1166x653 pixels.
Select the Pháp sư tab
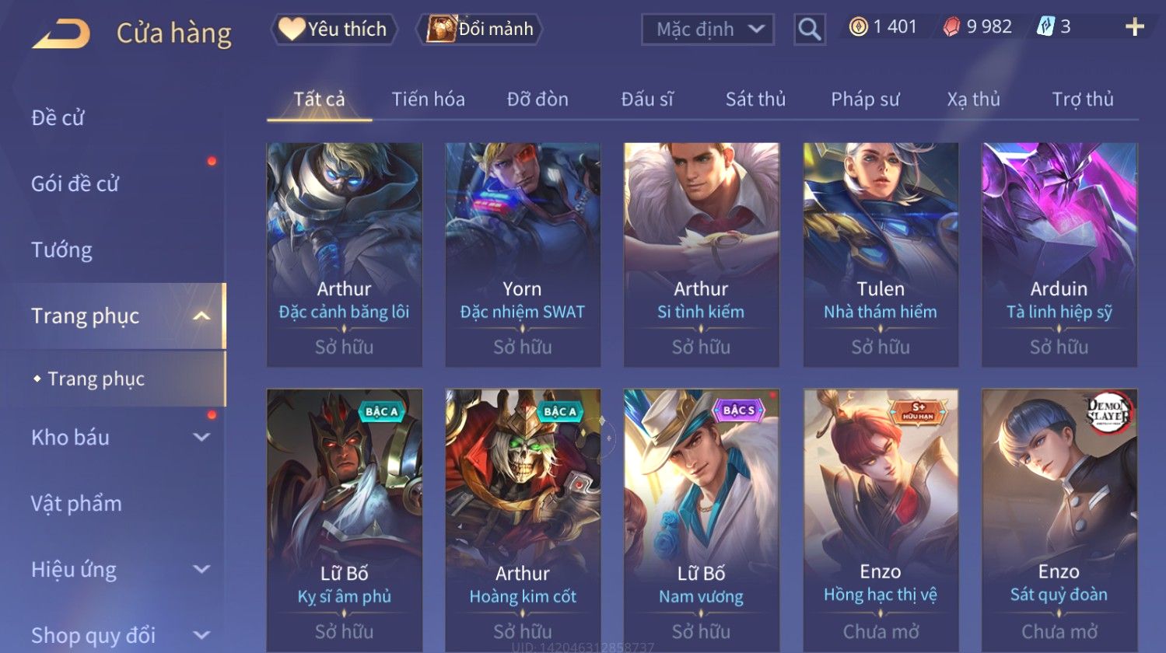(865, 100)
